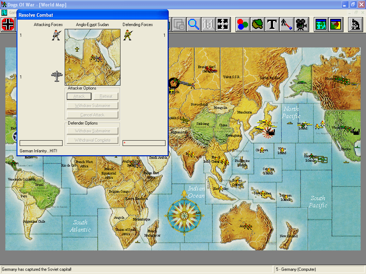Click the 'Attacking Forces' heading
Viewport: 366px width, 274px height.
tap(48, 25)
